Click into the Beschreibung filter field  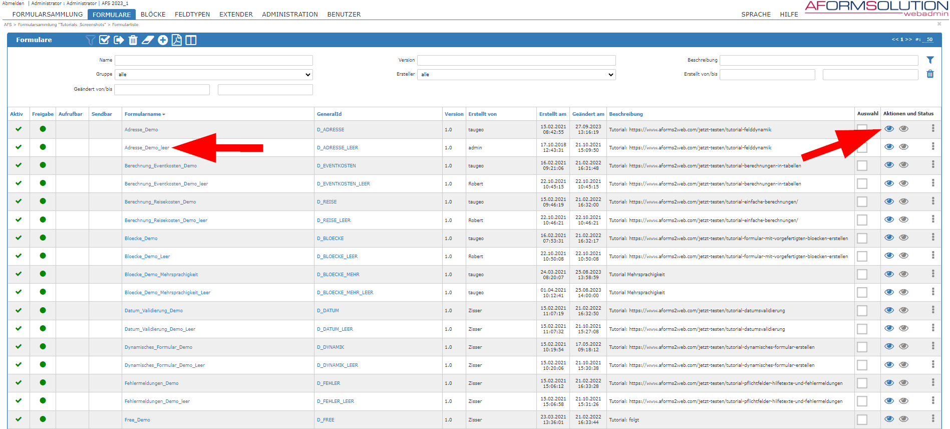[x=819, y=60]
